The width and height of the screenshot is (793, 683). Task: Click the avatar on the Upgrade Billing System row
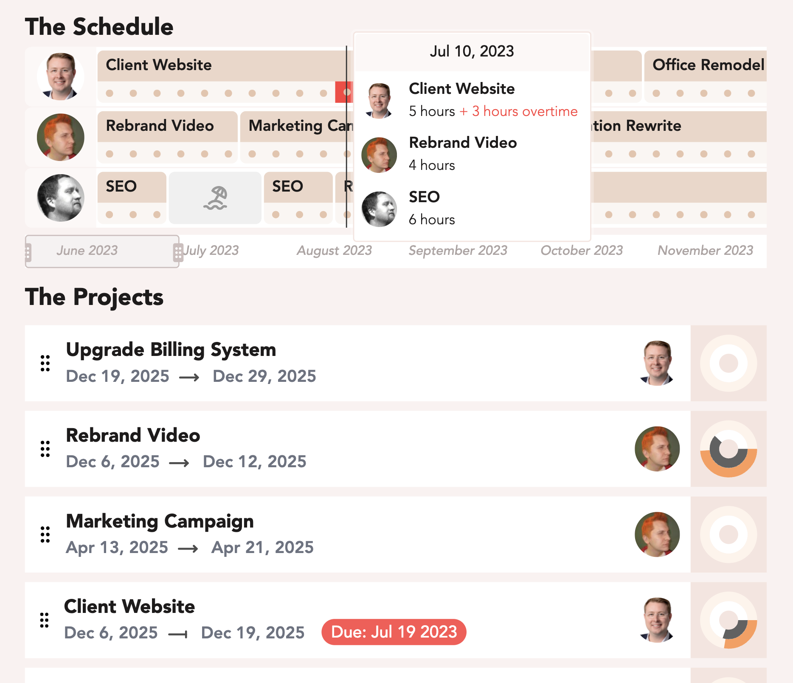(x=657, y=363)
